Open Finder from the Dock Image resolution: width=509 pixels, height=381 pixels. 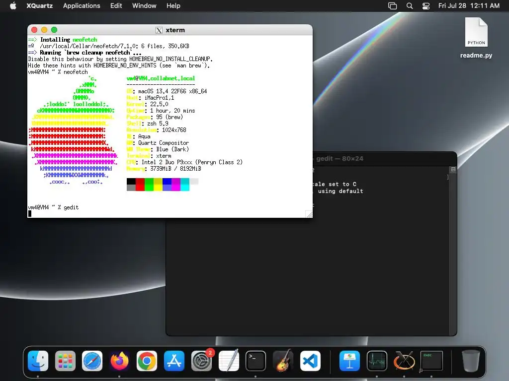coord(38,361)
